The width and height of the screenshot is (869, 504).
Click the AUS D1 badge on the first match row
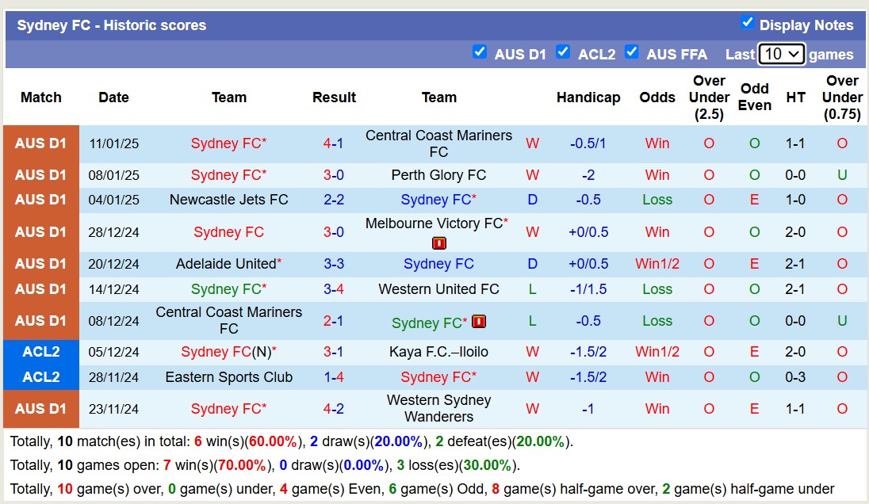click(x=40, y=143)
